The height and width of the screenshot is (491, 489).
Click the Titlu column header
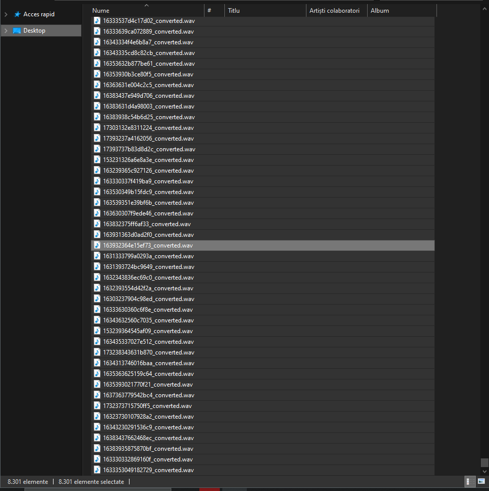click(x=234, y=11)
